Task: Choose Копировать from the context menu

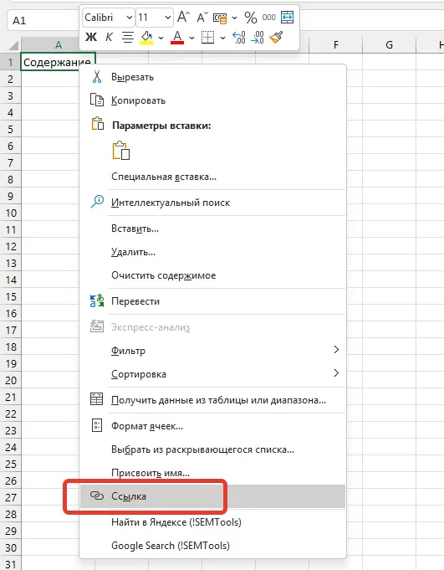Action: pos(212,100)
